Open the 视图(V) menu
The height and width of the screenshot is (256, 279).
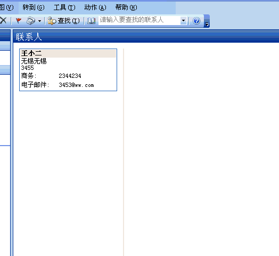click(x=7, y=7)
